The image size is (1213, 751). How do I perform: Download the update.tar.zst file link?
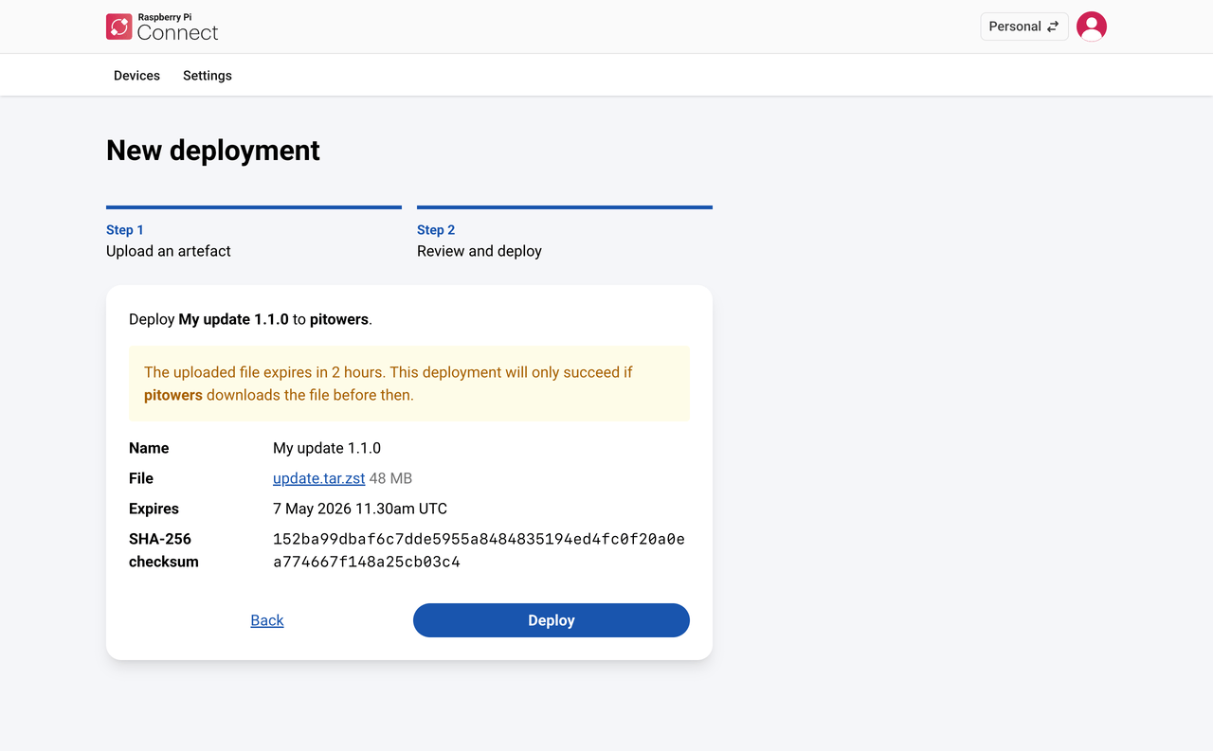click(x=318, y=478)
